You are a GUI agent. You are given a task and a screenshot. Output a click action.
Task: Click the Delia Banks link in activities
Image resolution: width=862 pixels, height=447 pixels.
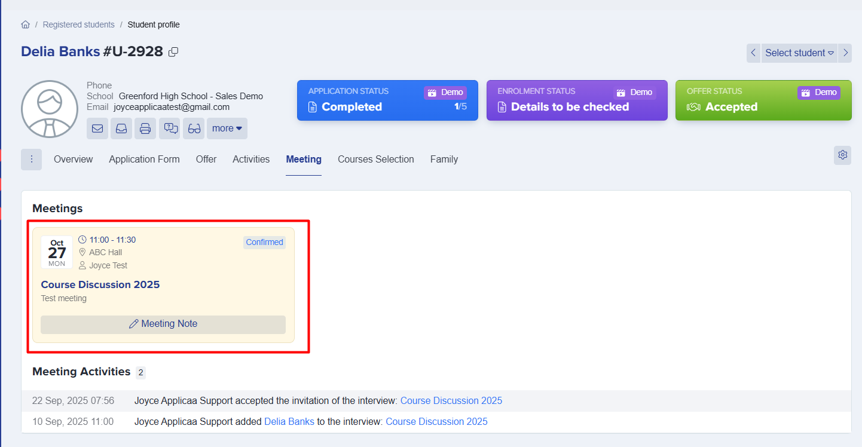point(289,422)
